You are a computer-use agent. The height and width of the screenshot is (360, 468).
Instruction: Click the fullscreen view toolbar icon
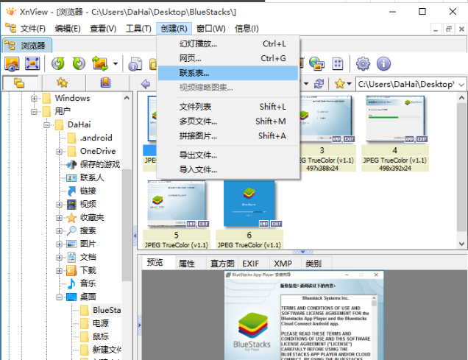32,64
